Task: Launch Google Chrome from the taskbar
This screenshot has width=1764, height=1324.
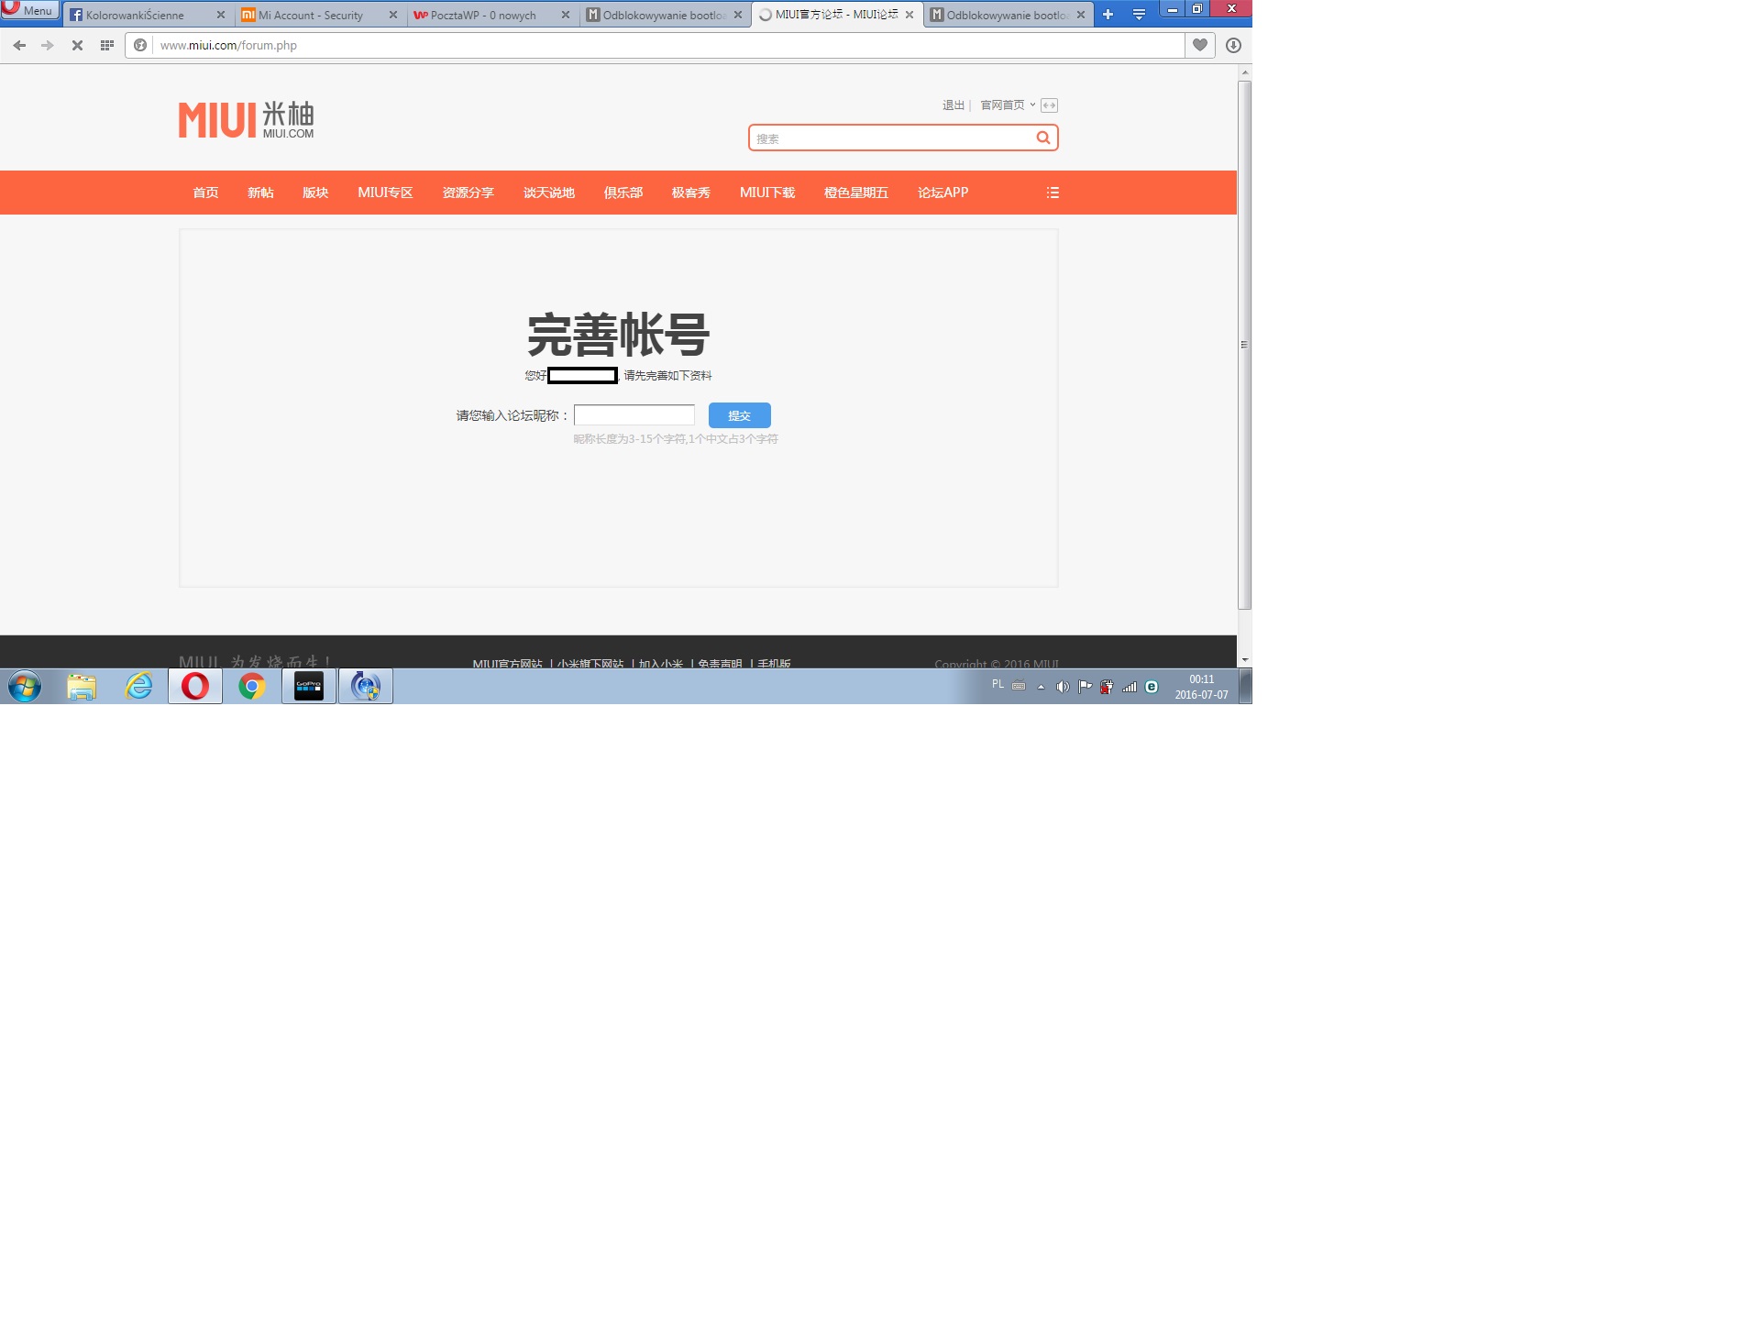Action: click(251, 686)
